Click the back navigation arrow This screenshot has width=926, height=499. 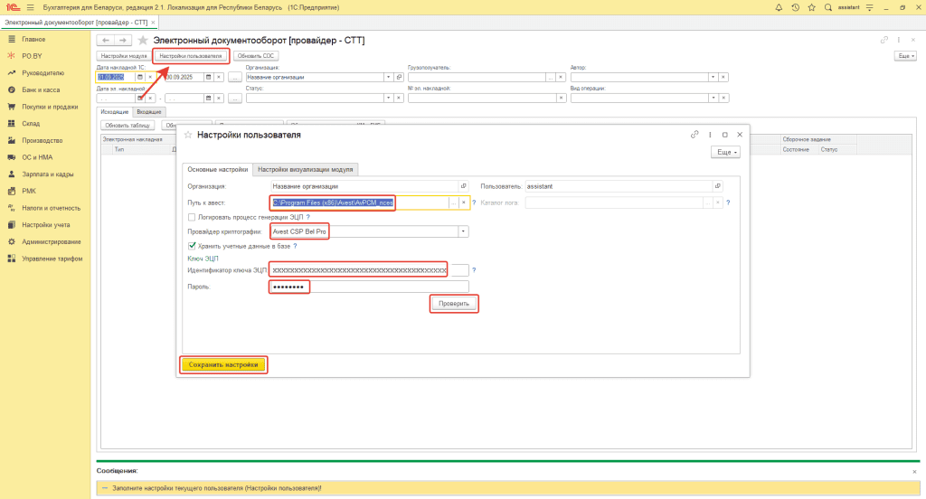(105, 41)
